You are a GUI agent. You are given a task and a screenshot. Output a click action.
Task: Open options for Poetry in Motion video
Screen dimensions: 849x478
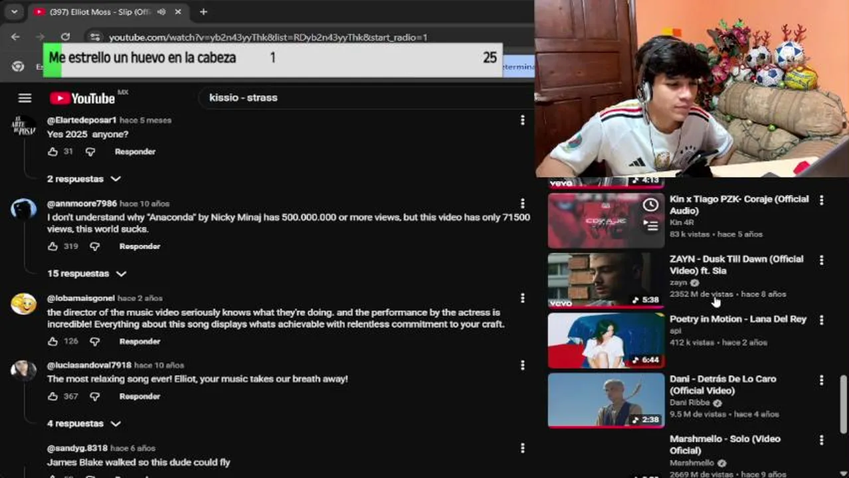(821, 320)
